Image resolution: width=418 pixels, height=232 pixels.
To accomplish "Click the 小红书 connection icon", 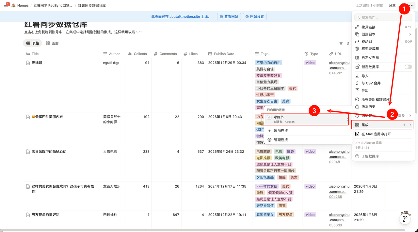I will 269,117.
